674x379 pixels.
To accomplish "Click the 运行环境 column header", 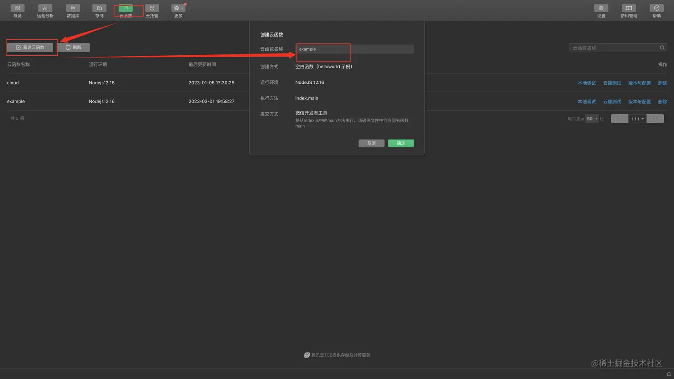I will (98, 65).
